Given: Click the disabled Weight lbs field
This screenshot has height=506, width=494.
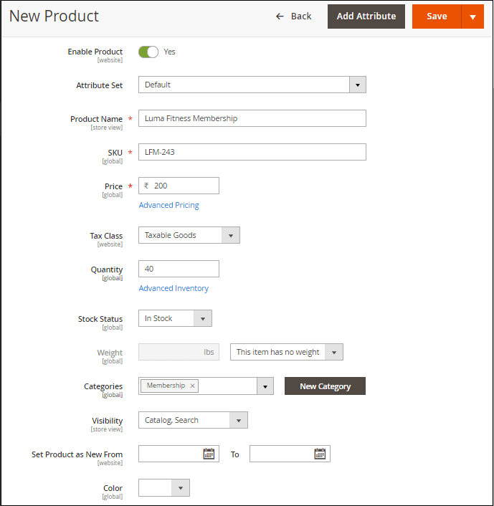Looking at the screenshot, I should coord(179,352).
